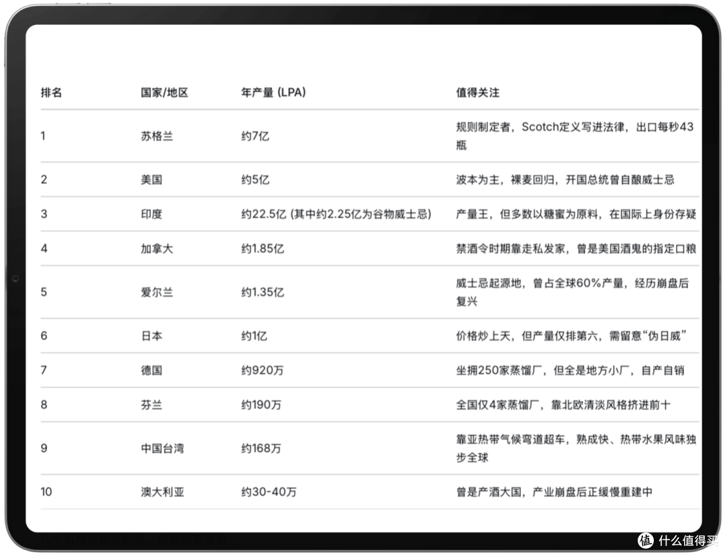Select the 芬兰 country cell
Screen dimensions: 725x556
[152, 405]
